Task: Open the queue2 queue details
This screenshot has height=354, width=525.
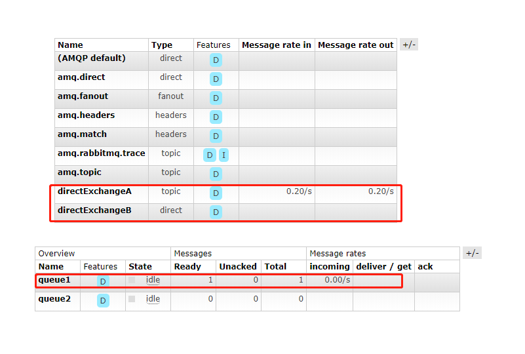Action: pyautogui.click(x=54, y=299)
